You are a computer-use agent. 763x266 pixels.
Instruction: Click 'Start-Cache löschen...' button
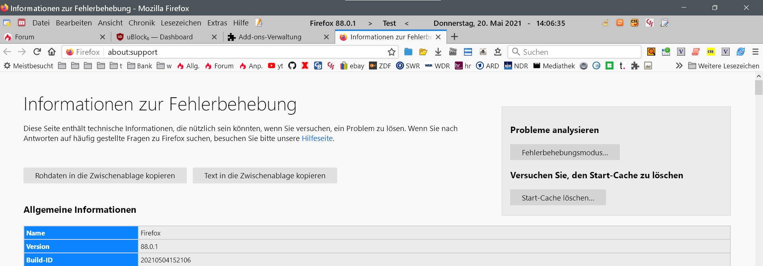coord(557,198)
